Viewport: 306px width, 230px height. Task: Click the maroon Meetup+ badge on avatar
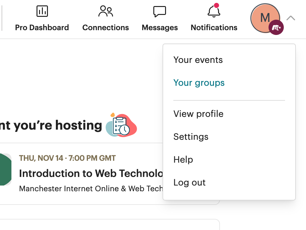click(x=276, y=28)
